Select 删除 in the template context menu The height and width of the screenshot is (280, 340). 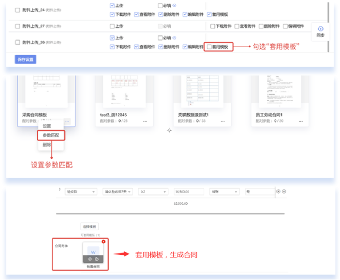[x=47, y=144]
